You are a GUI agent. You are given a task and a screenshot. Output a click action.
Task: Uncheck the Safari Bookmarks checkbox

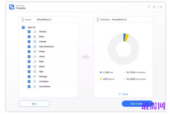tap(29, 47)
